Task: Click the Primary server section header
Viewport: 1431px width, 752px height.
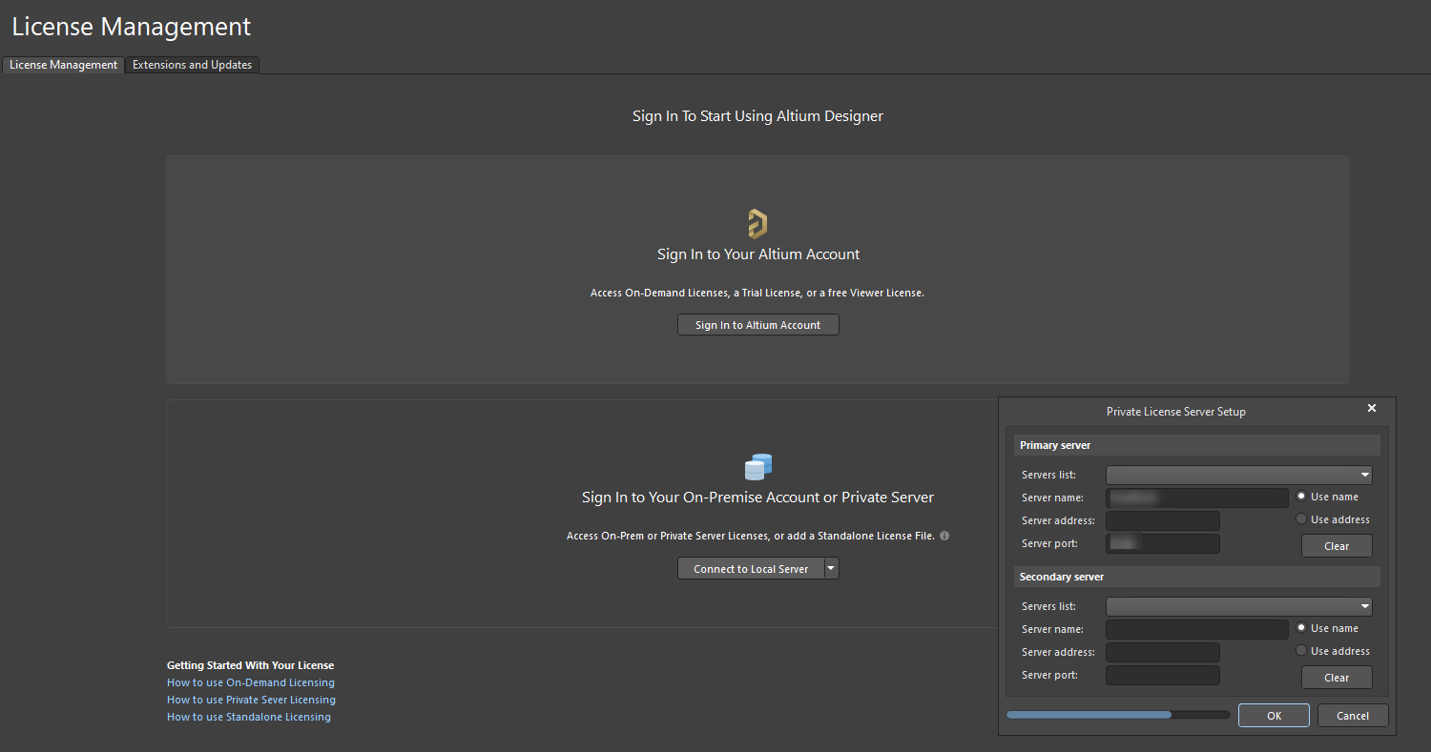Action: click(1197, 445)
